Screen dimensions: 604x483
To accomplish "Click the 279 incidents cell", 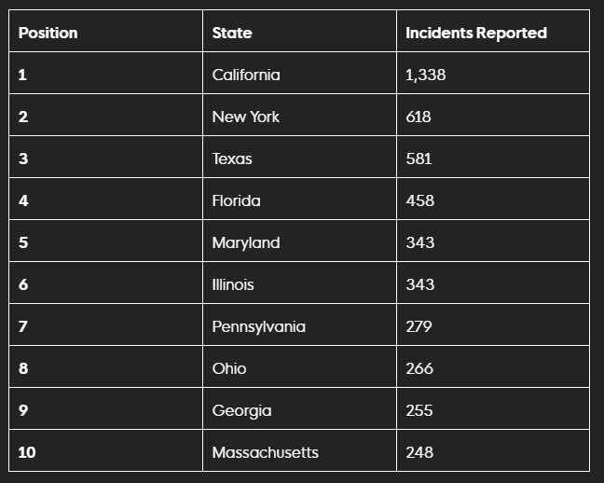I will [419, 326].
